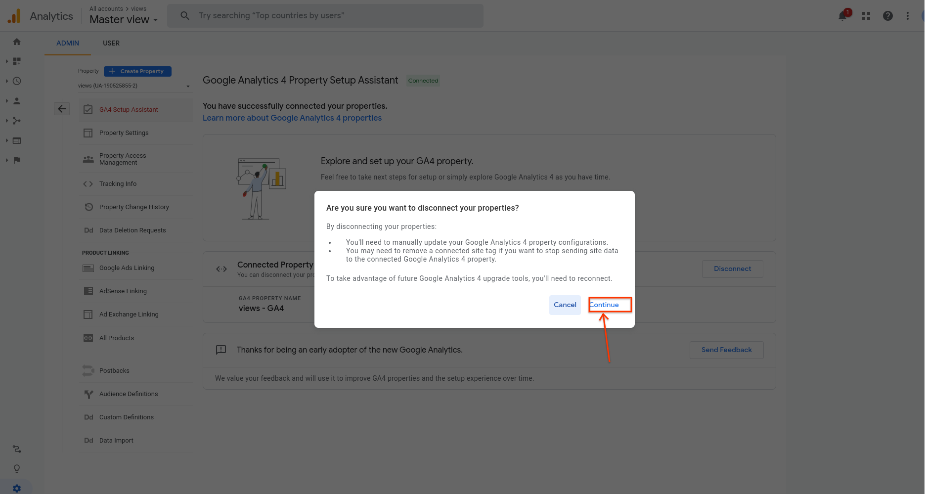Screen dimensions: 925x495
Task: Click the Create Property button
Action: (137, 71)
